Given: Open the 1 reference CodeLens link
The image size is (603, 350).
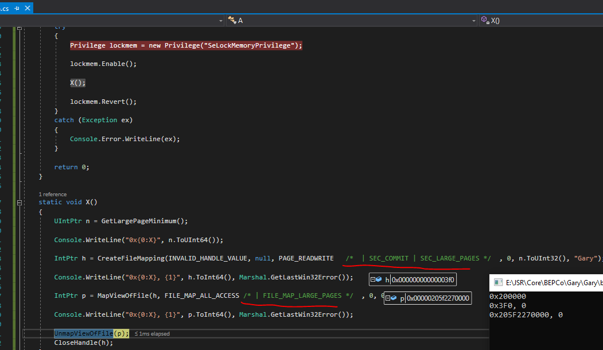Looking at the screenshot, I should (x=52, y=195).
